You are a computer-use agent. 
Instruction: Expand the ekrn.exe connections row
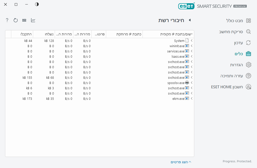point(192,99)
